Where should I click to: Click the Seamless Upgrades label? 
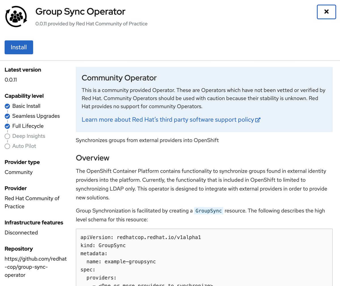click(36, 116)
